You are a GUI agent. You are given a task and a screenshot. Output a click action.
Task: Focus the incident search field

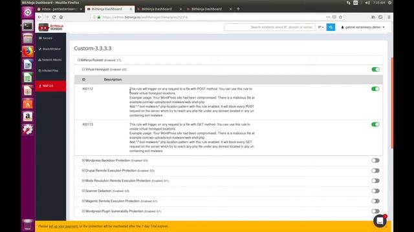(270, 27)
